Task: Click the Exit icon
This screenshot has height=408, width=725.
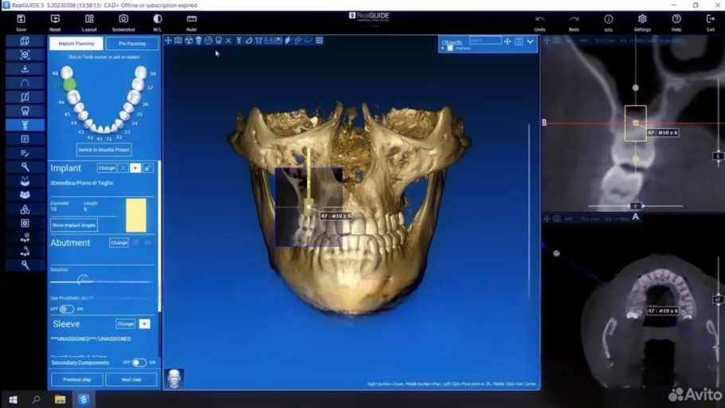Action: (711, 22)
